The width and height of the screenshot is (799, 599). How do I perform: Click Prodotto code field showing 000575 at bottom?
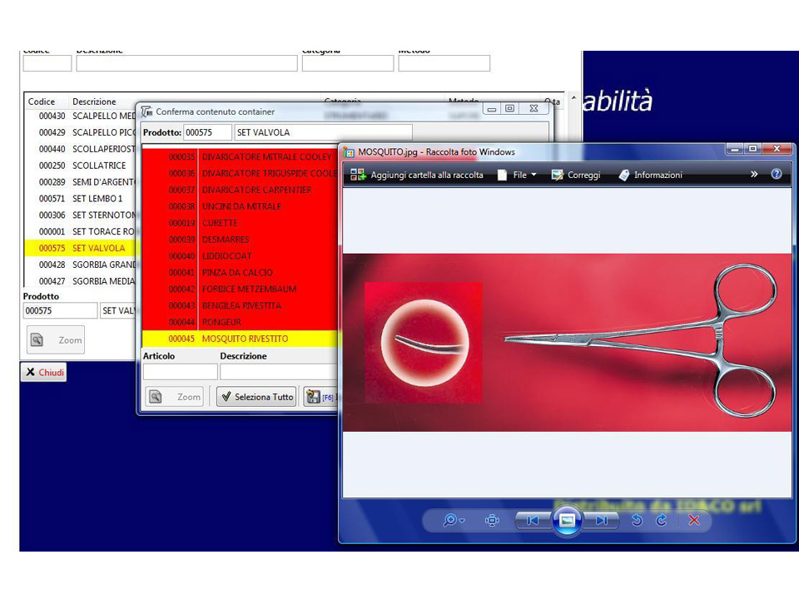(60, 310)
